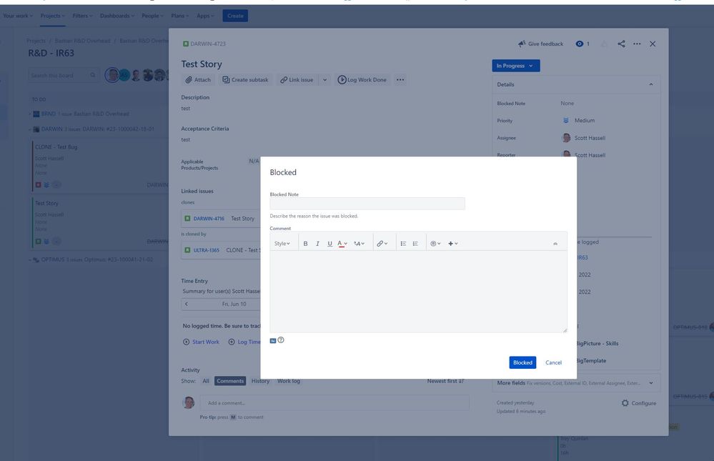Open the In Progress status dropdown
The height and width of the screenshot is (461, 714).
point(515,65)
